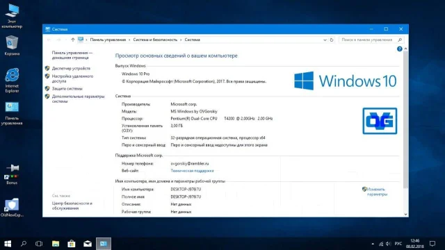Viewport: 445px width, 250px height.
Task: Click the vertical scrollbar thumb
Action: point(405,119)
